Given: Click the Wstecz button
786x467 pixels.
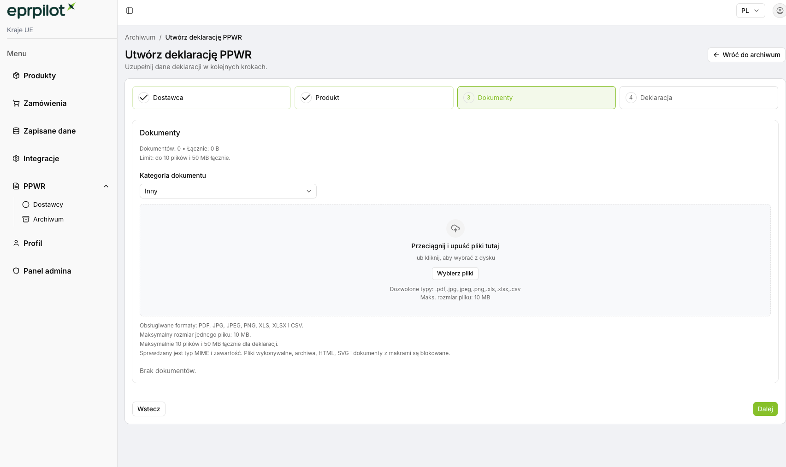Looking at the screenshot, I should [x=149, y=409].
